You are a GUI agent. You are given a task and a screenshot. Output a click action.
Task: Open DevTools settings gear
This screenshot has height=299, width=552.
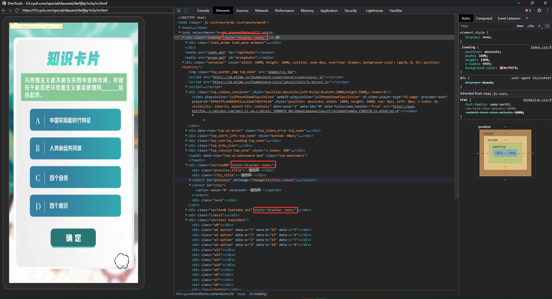(539, 10)
